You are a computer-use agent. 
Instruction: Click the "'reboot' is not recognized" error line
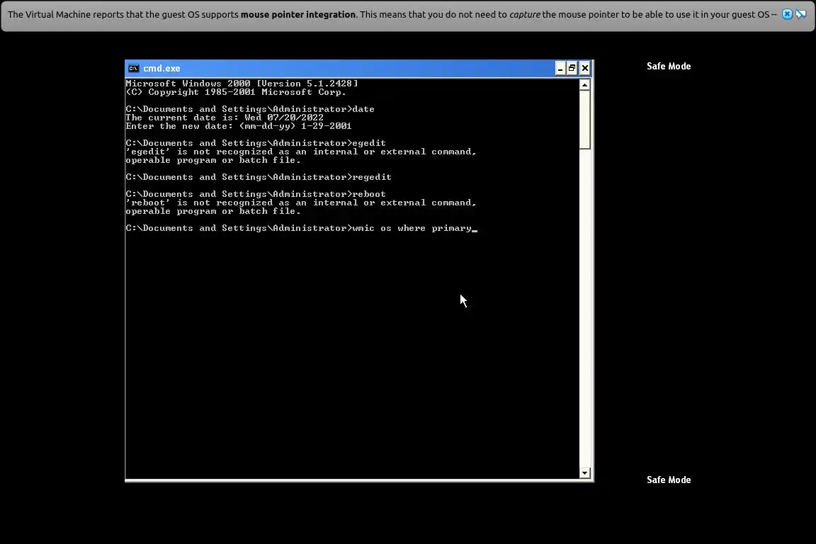click(301, 203)
